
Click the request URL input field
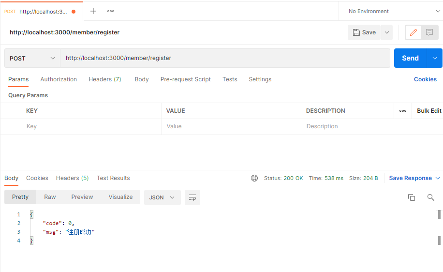(x=225, y=58)
